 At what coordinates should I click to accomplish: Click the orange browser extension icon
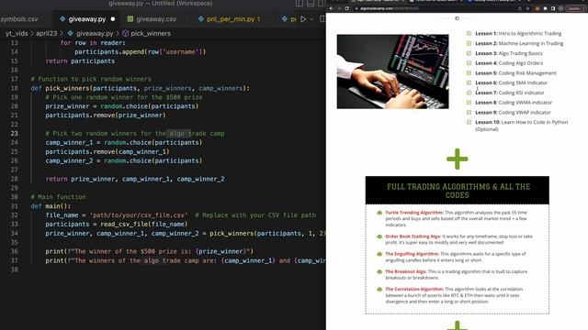[537, 8]
